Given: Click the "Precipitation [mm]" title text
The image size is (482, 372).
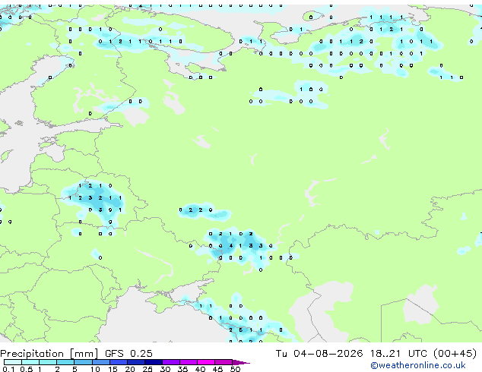Looking at the screenshot, I should (49, 354).
